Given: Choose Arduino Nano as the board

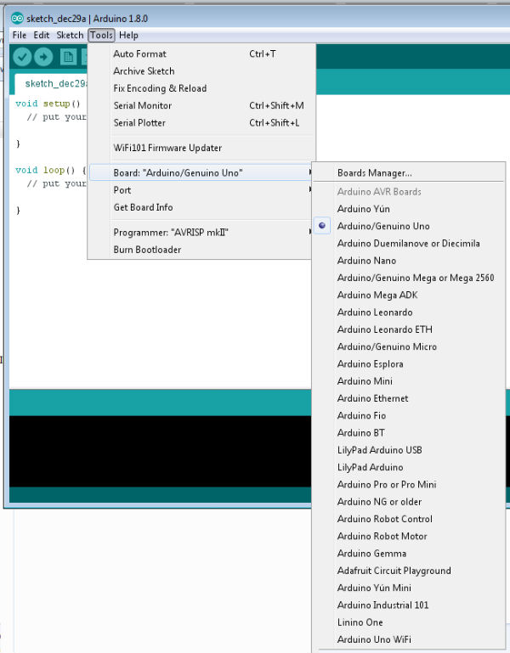Looking at the screenshot, I should (366, 261).
